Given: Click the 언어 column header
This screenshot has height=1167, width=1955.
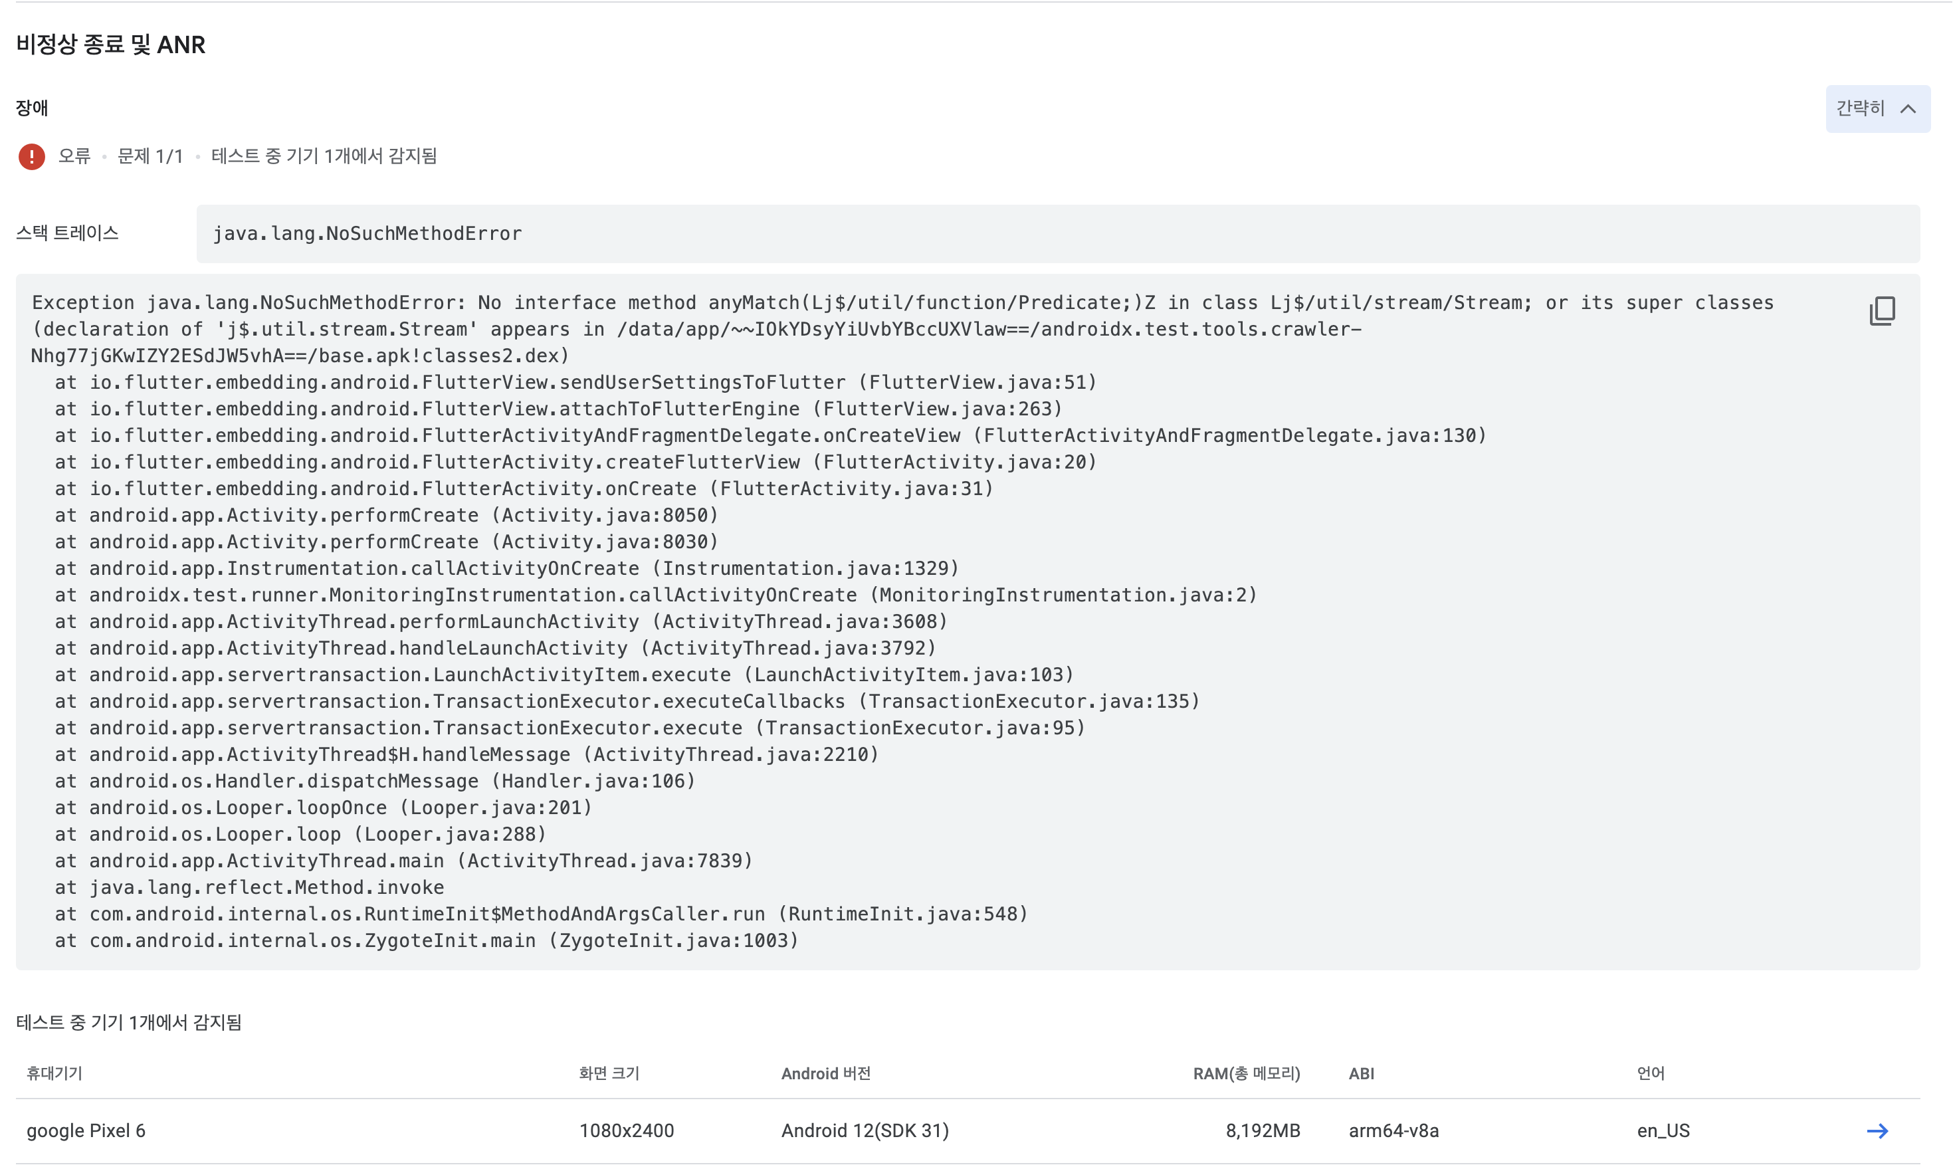Looking at the screenshot, I should coord(1650,1073).
